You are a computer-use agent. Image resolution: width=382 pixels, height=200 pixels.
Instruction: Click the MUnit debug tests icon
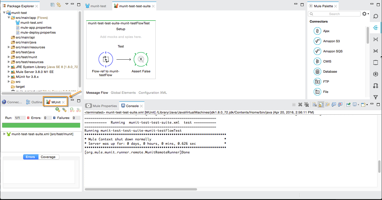[64, 110]
